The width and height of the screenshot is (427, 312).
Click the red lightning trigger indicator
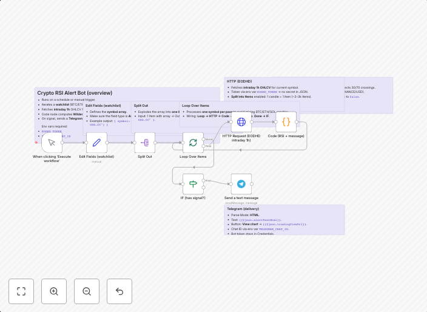tap(36, 143)
